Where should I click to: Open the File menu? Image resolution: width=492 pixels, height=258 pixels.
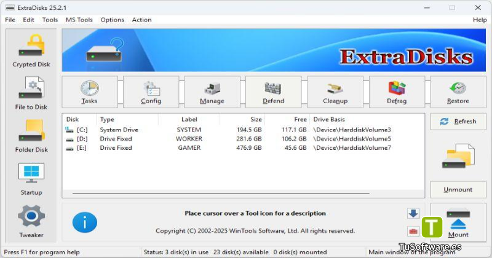(10, 20)
